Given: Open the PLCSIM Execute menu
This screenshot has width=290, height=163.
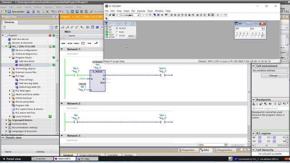Looking at the screenshot, I should tap(141, 11).
